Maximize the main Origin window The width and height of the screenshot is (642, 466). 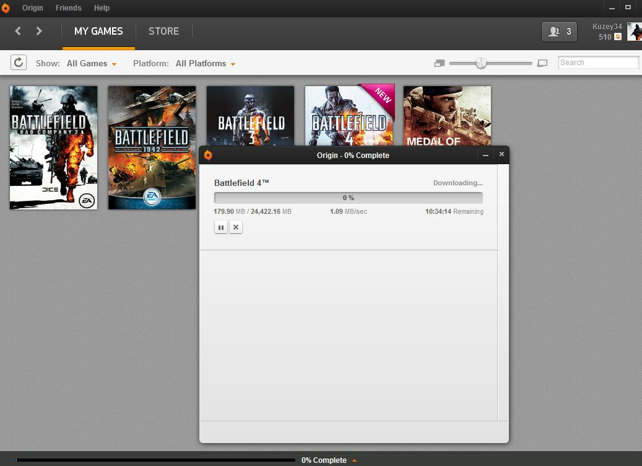pos(628,7)
